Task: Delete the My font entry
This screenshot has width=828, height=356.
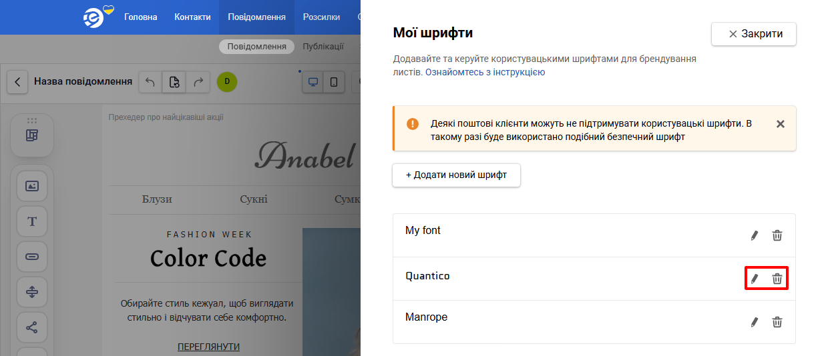Action: pyautogui.click(x=777, y=235)
